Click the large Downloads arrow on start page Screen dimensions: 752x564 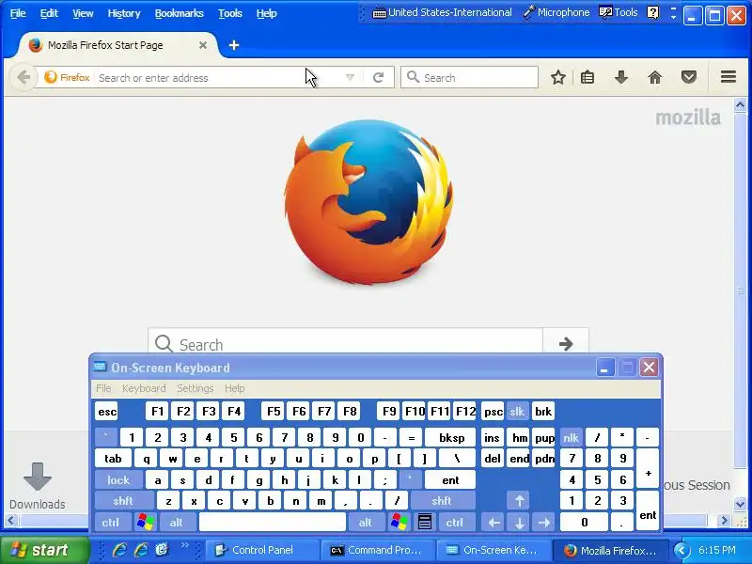pyautogui.click(x=38, y=477)
